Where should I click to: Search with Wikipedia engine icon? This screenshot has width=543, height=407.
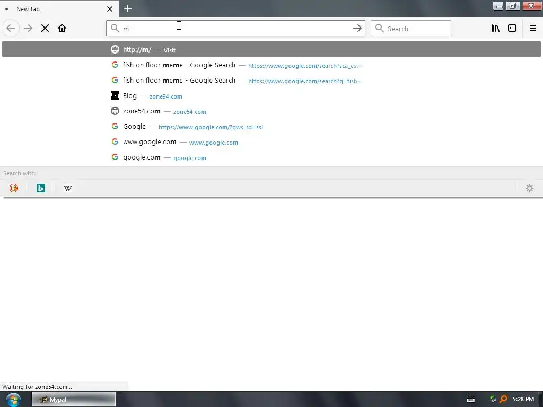68,188
